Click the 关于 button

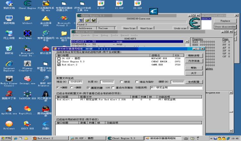[x=194, y=73]
